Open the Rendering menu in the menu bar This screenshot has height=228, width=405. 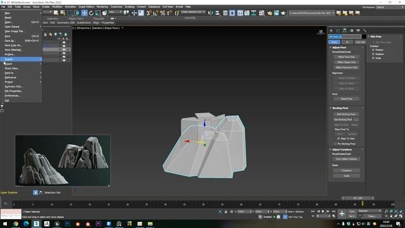[x=103, y=7]
